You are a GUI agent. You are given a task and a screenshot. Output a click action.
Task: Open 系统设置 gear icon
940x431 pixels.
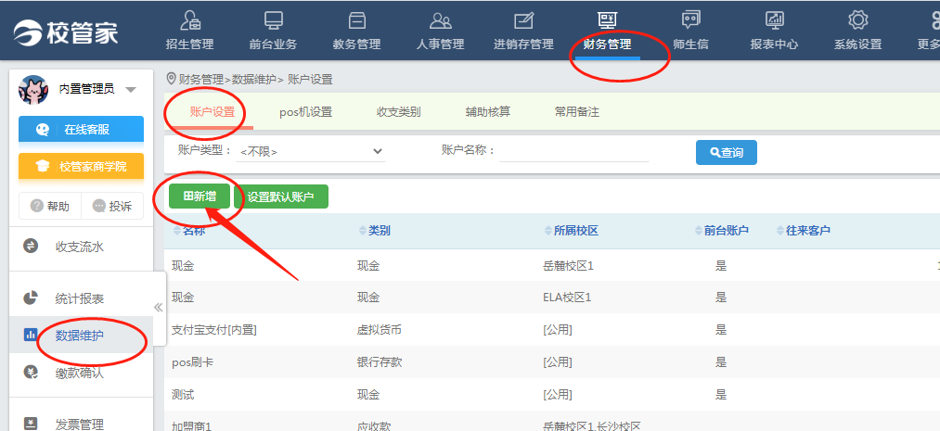click(857, 20)
